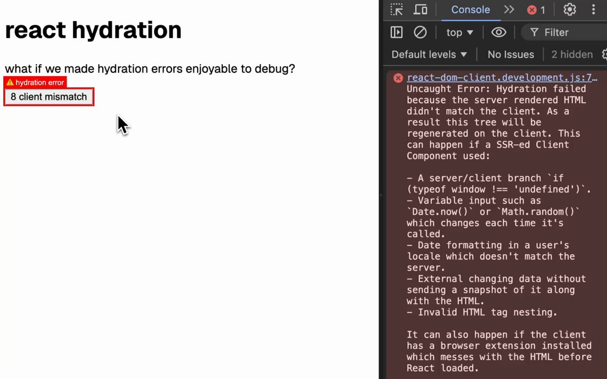
Task: Expand more DevTools tabs chevron
Action: (509, 9)
